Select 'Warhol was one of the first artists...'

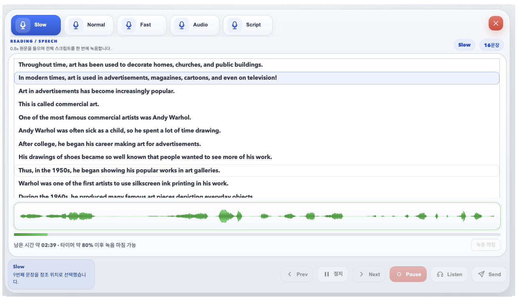[257, 183]
